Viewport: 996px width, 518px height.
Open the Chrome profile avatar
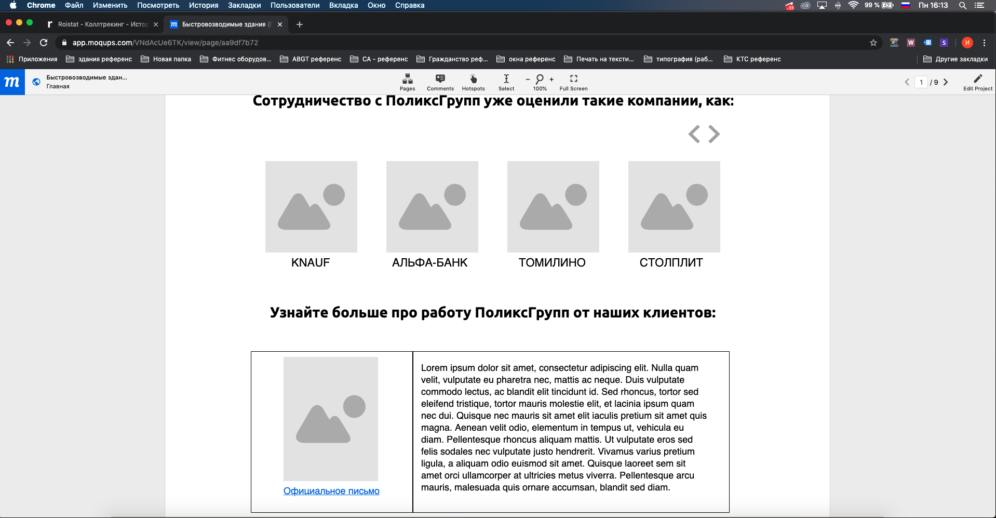[x=967, y=43]
